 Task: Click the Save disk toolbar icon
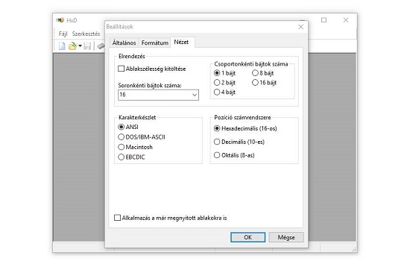(x=87, y=46)
